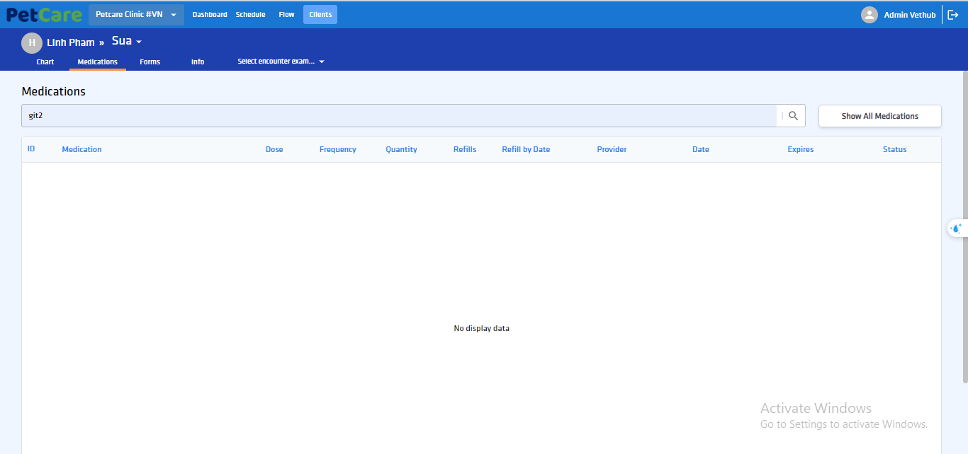Open Schedule in the top navigation
Screen dimensions: 968x454
tap(251, 15)
